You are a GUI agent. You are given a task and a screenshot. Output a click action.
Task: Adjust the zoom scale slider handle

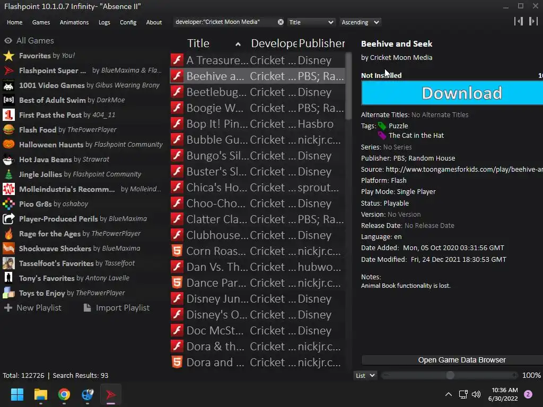(450, 375)
